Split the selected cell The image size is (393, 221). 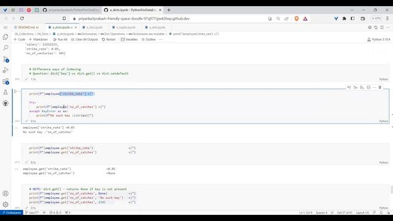368,87
